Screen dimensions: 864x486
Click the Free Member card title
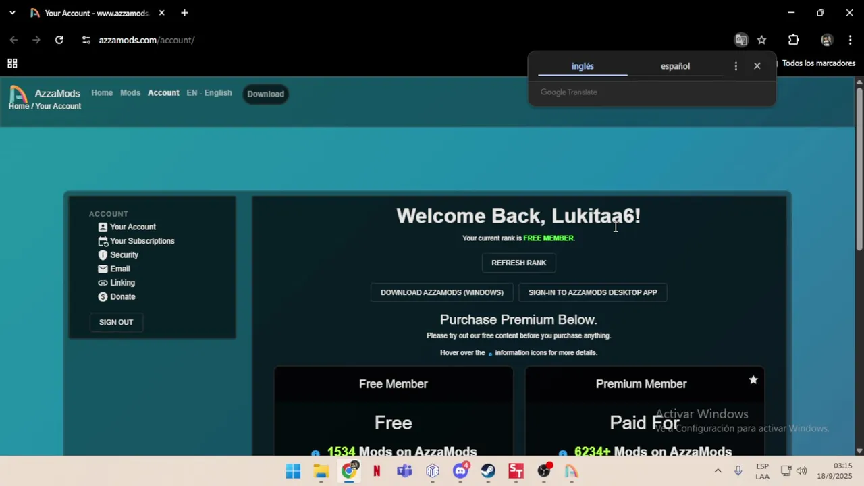(x=394, y=384)
